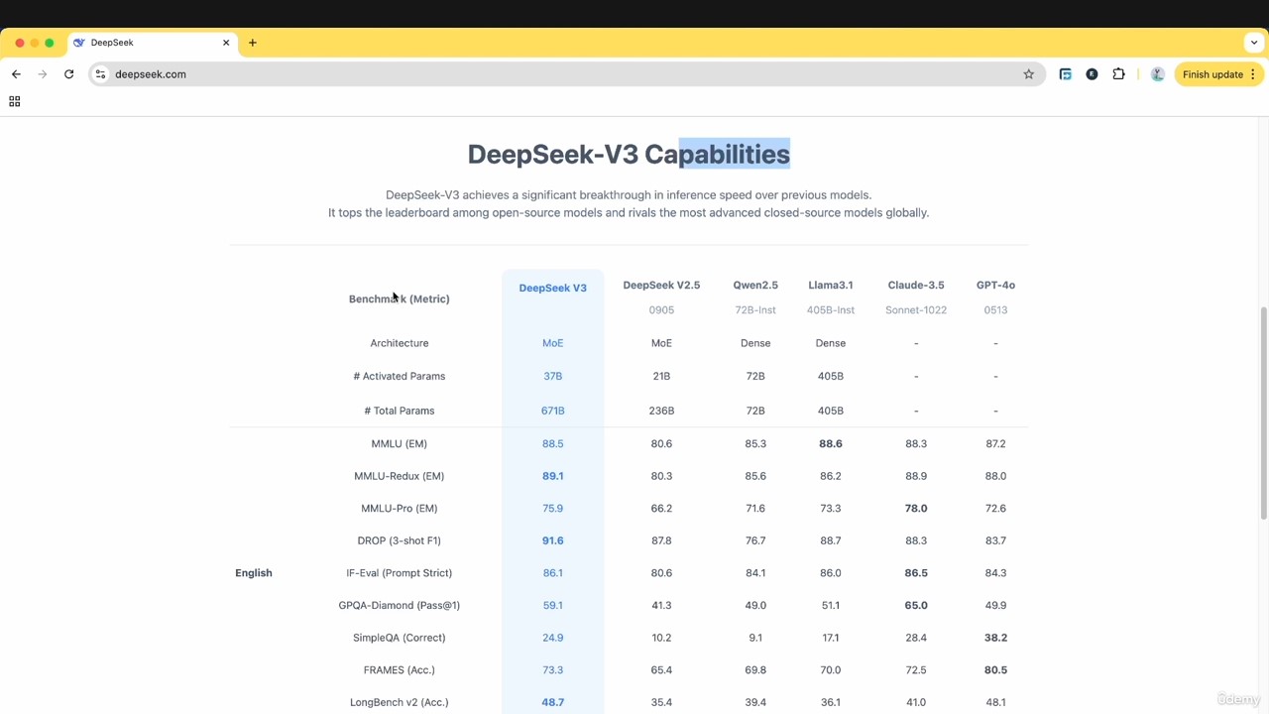
Task: Click the deepseek.com address bar
Action: pyautogui.click(x=565, y=74)
